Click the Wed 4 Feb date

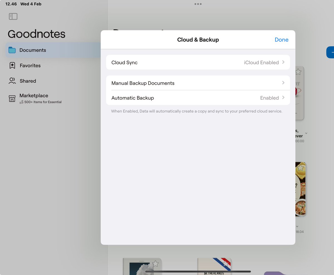point(31,4)
